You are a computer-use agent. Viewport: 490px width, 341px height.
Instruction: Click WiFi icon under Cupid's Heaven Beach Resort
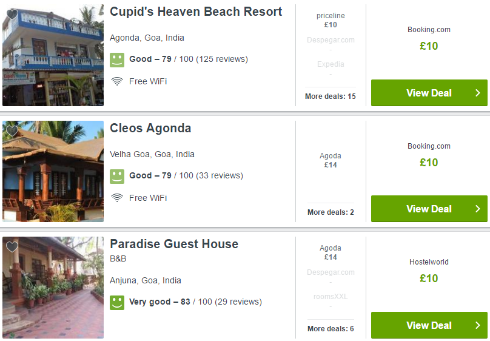tap(117, 81)
